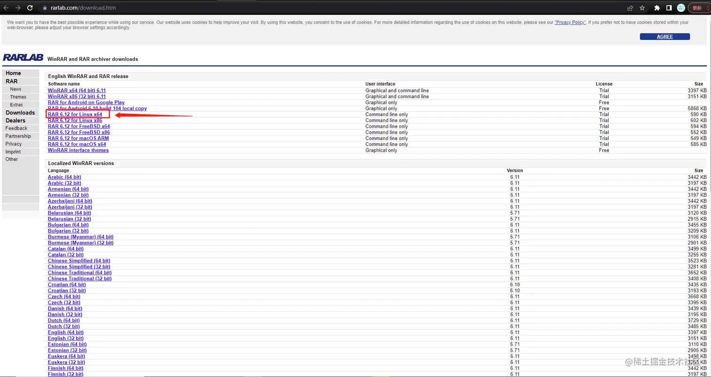This screenshot has width=711, height=377.
Task: Download RAR 6.12 for Linux x64
Action: click(75, 115)
